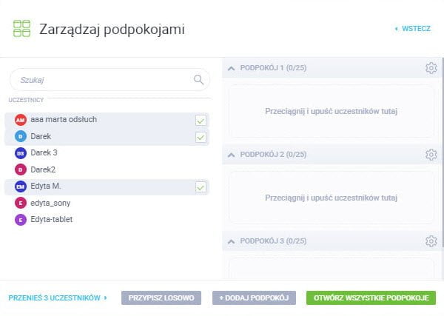The width and height of the screenshot is (444, 316).
Task: Click the breakout rooms grid icon
Action: [x=22, y=29]
